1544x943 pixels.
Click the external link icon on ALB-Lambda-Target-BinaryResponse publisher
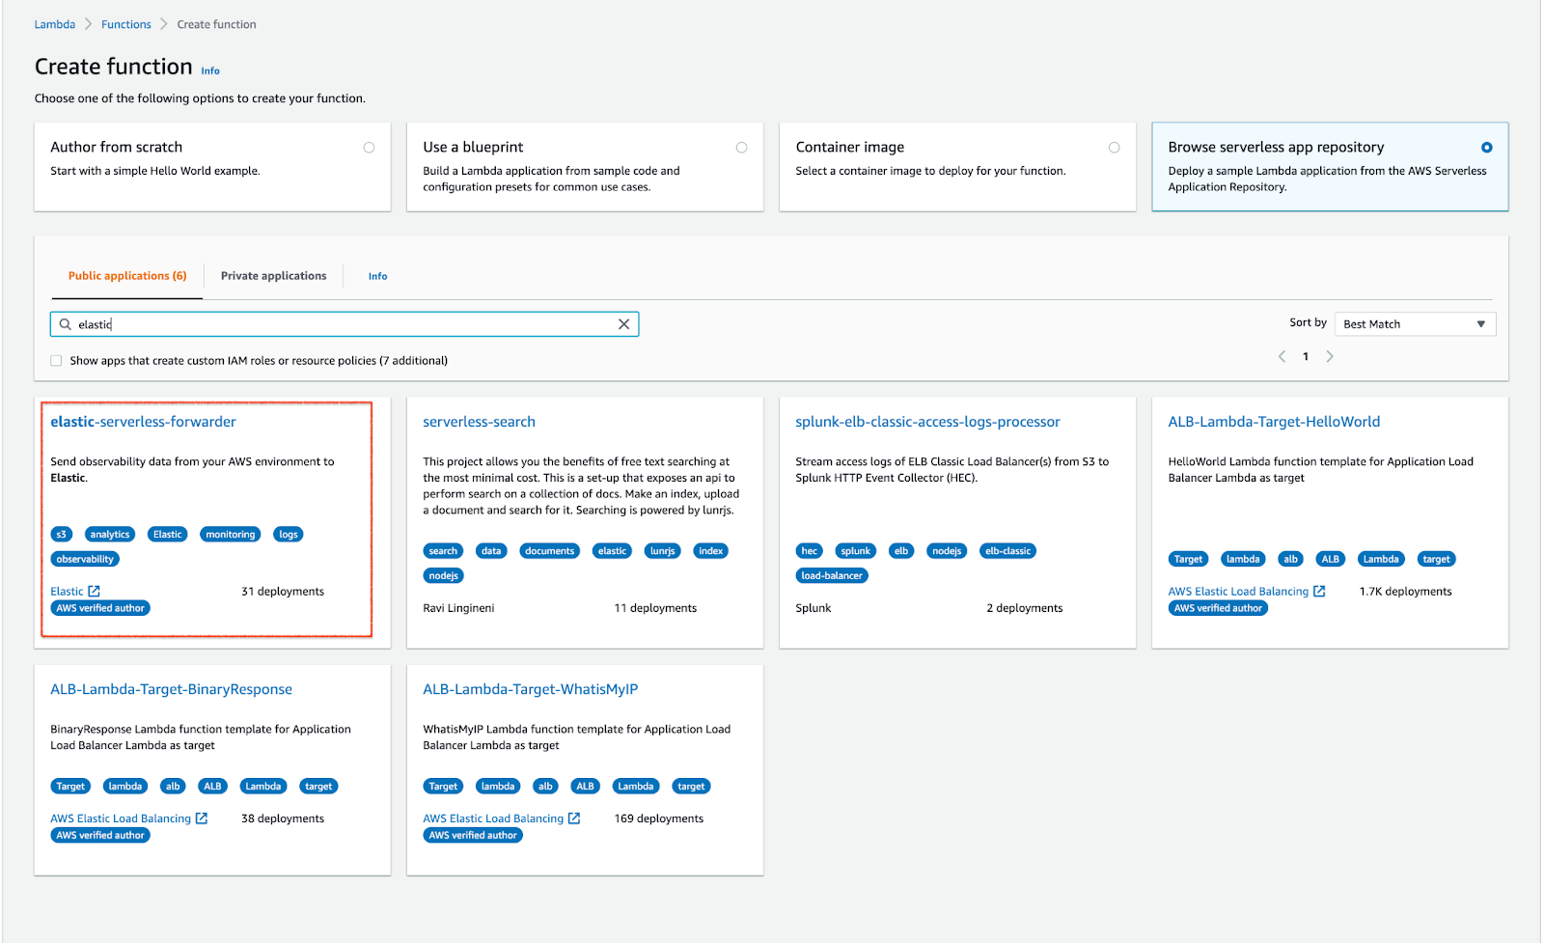[204, 818]
